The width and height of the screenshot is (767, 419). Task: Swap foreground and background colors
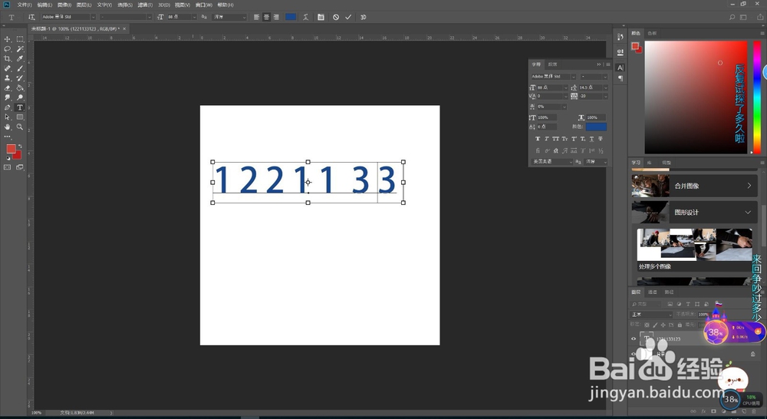tap(20, 146)
